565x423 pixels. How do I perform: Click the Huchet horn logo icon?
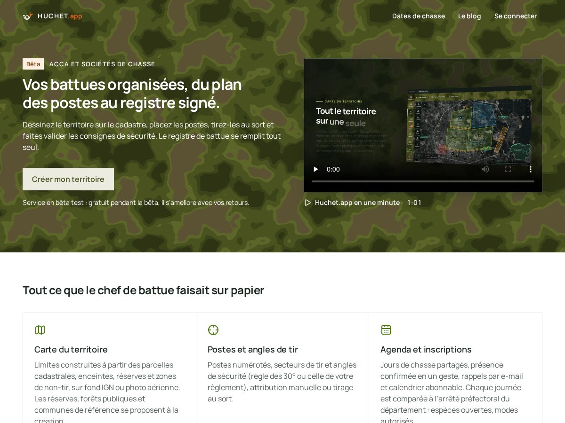[x=28, y=16]
